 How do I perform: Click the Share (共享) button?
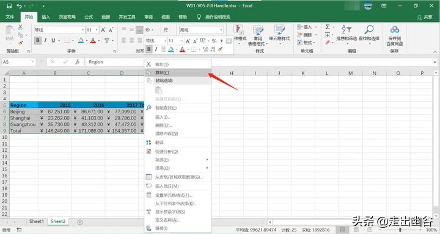tap(425, 17)
